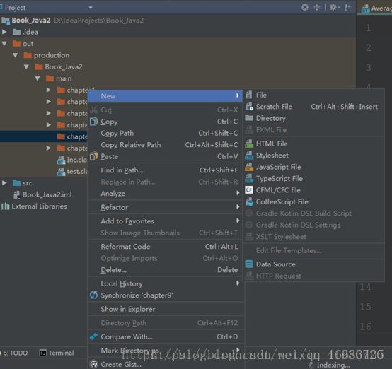Open the Terminal tool window

[57, 353]
